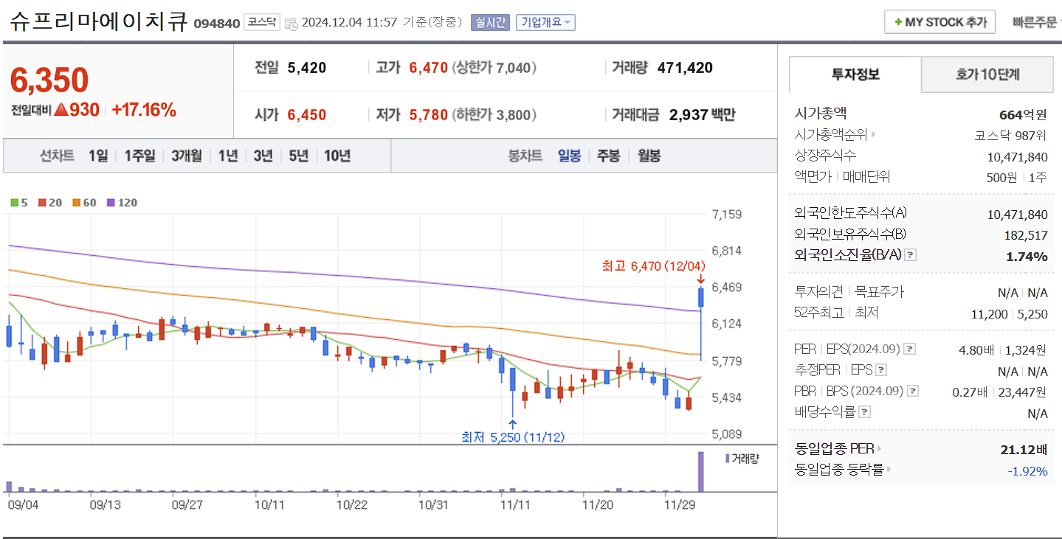Expand the 동일업종 PER arrow link
Screen dimensions: 1062x539
tap(879, 448)
